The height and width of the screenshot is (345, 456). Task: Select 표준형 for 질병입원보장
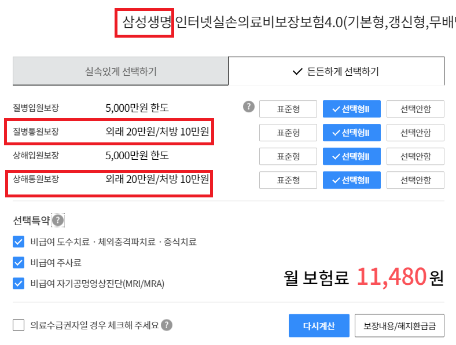pyautogui.click(x=288, y=109)
